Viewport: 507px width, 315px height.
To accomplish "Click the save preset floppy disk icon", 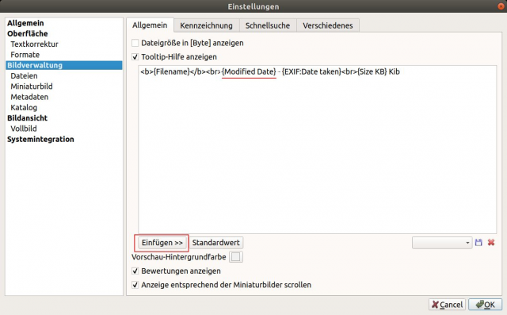I will click(478, 243).
